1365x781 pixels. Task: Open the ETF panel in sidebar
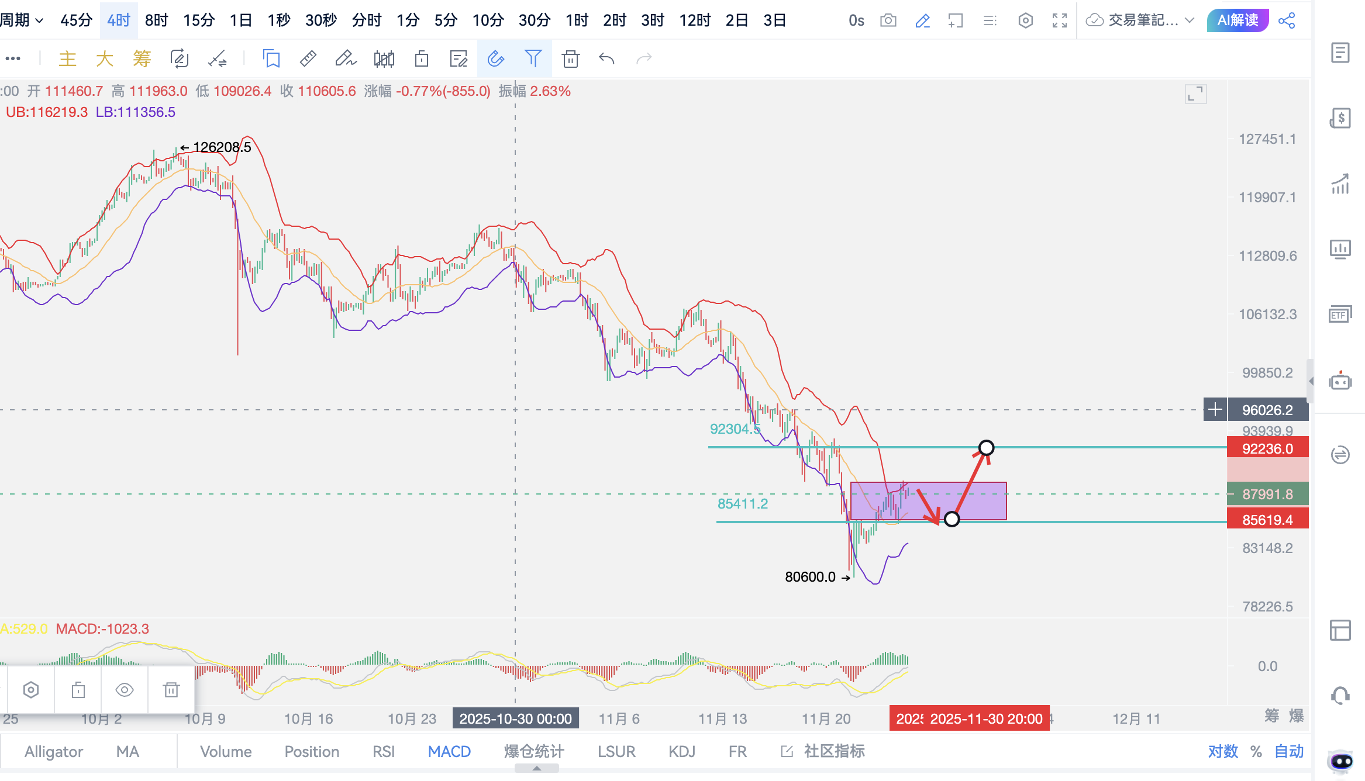pos(1340,315)
